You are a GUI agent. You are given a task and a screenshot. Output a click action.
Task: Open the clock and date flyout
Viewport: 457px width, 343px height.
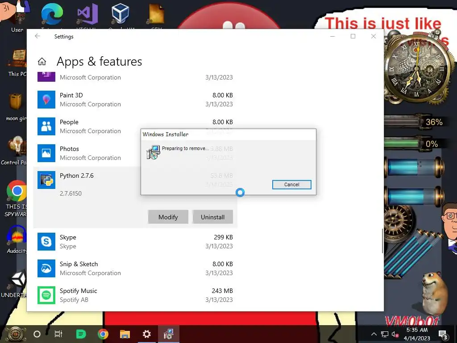point(417,334)
